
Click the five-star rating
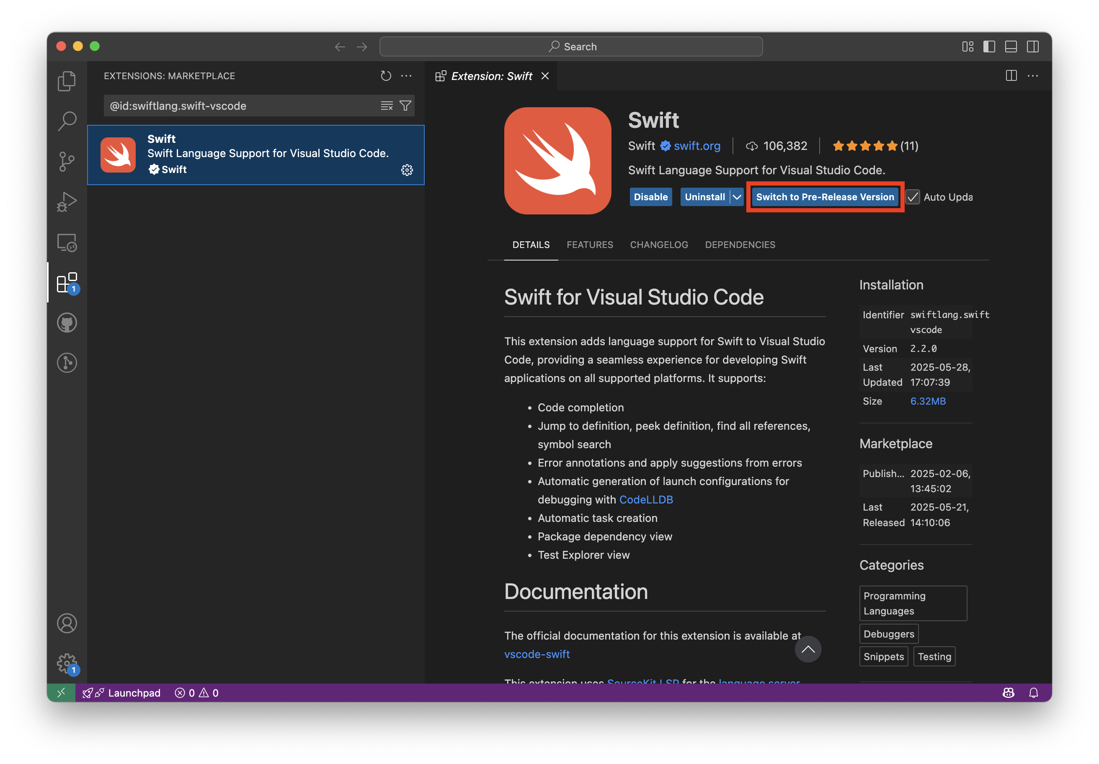[864, 145]
